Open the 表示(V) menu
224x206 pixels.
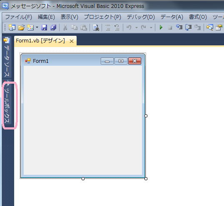pos(70,17)
